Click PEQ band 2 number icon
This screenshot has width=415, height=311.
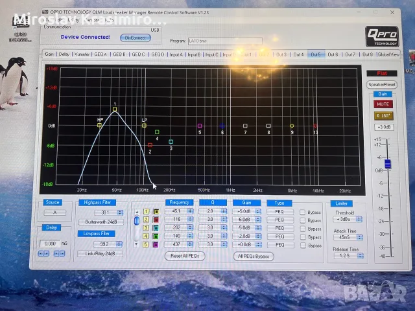click(x=147, y=220)
